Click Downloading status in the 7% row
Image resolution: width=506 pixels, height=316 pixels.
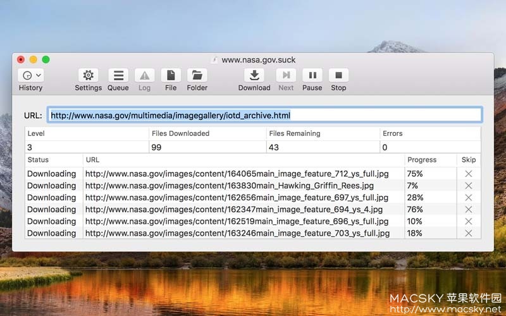click(x=52, y=186)
